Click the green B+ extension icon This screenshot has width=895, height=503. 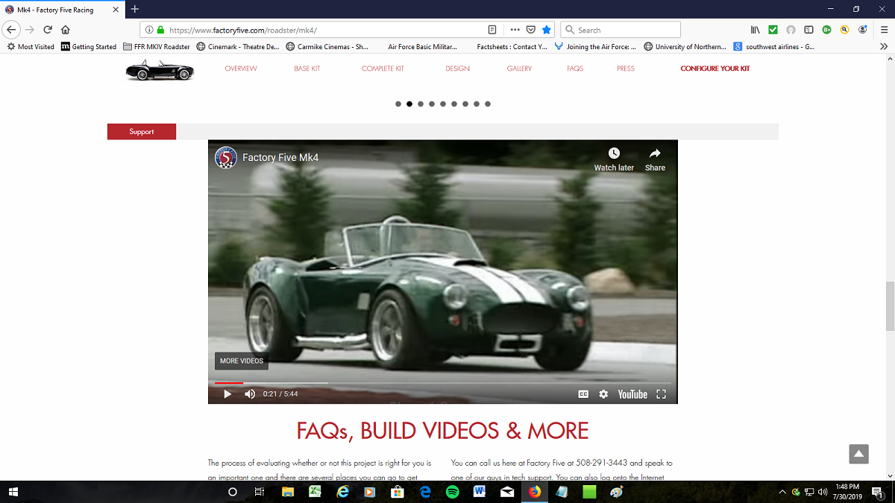826,30
